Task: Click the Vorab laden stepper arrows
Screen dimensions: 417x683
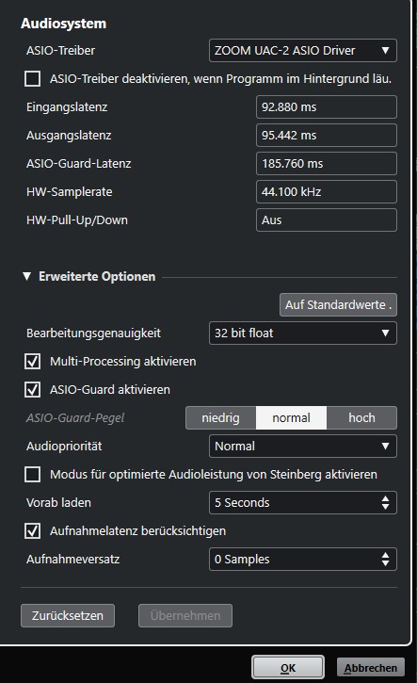Action: pos(385,503)
